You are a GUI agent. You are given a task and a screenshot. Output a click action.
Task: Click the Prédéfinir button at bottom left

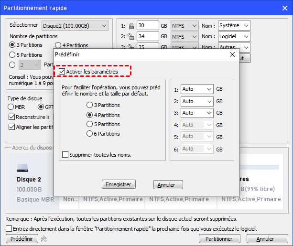coord(22,239)
